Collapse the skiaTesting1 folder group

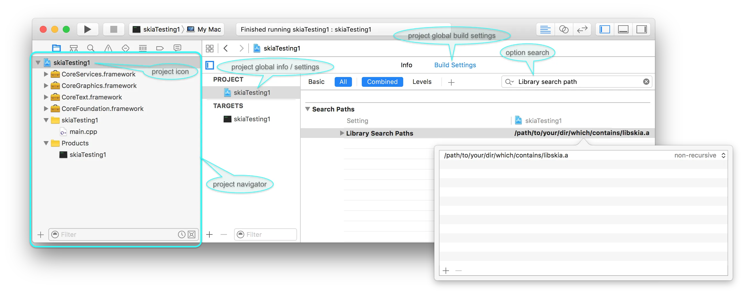point(46,120)
